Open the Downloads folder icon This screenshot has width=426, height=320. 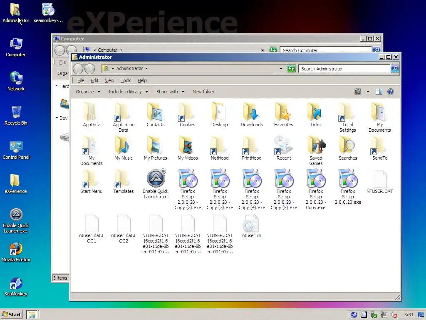[252, 115]
